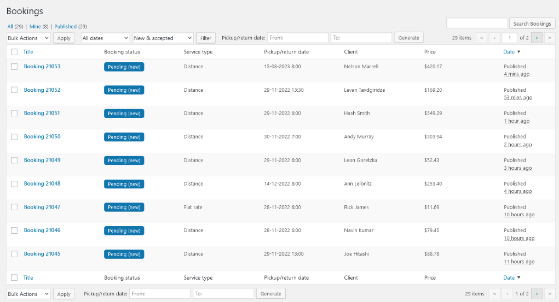
Task: Open the bottom Bulk Actions dropdown
Action: click(28, 294)
